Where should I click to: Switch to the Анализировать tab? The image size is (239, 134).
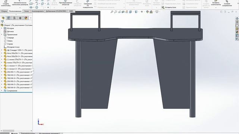pos(37,11)
